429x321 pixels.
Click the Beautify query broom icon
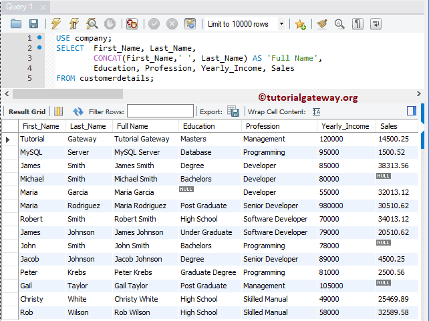[x=322, y=24]
